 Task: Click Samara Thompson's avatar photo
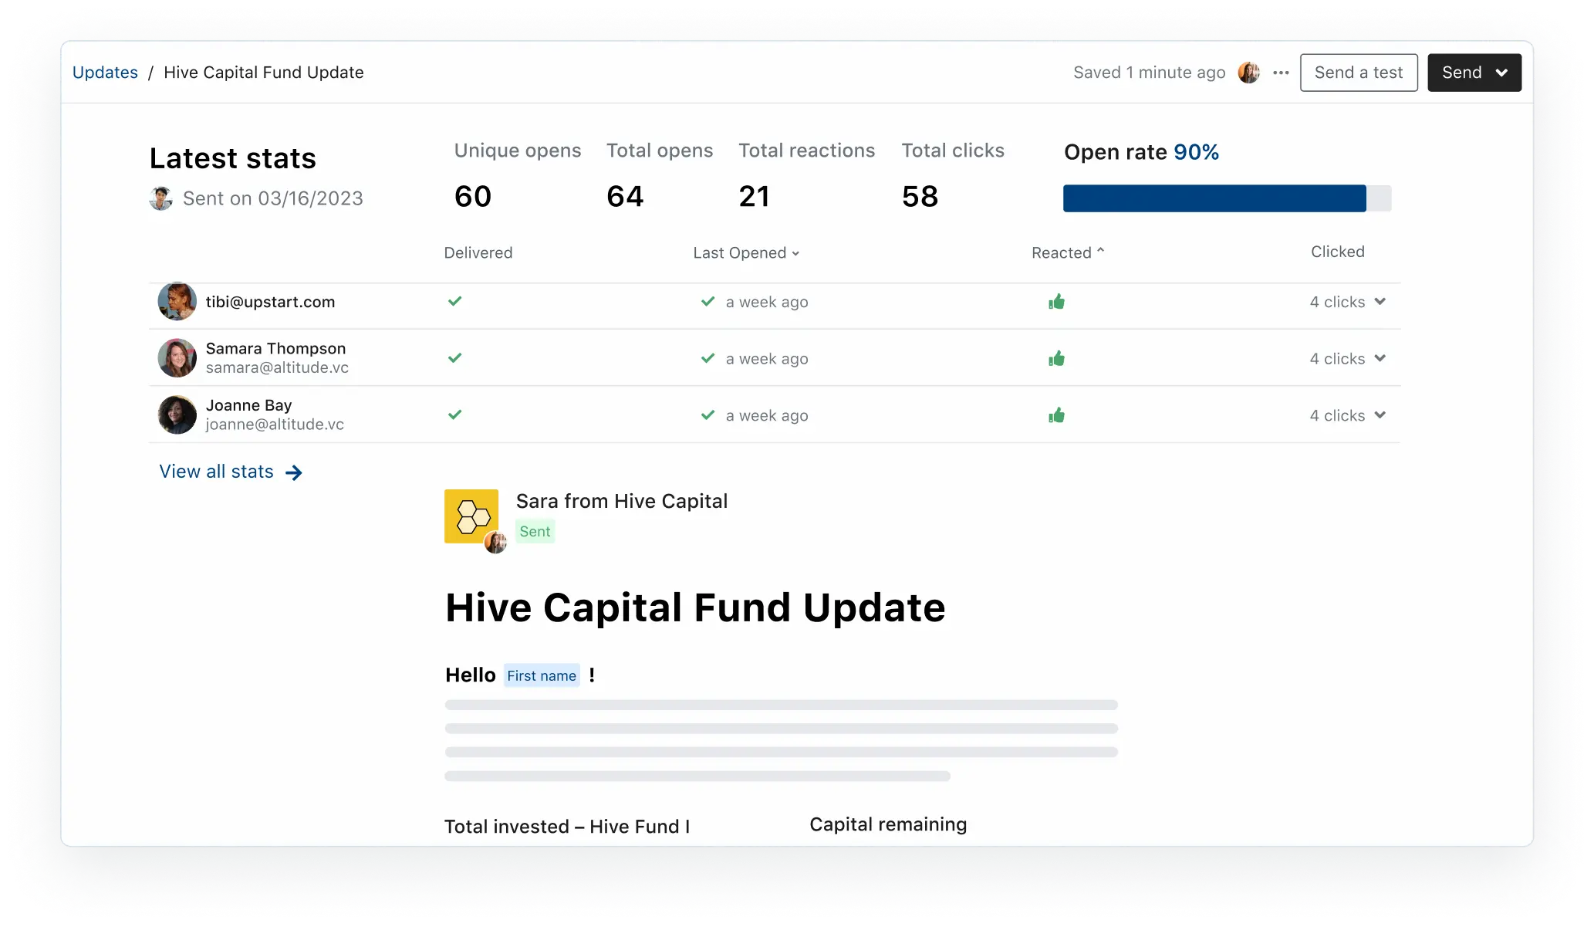(x=177, y=357)
